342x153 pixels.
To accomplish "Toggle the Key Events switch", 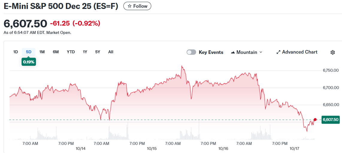I will tap(191, 52).
